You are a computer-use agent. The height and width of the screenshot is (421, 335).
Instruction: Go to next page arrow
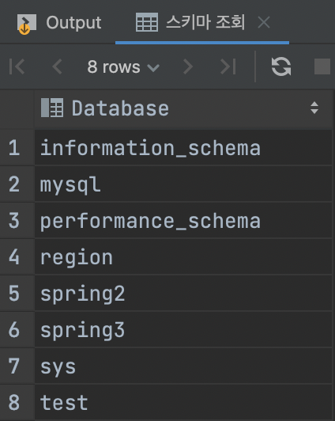pos(187,66)
